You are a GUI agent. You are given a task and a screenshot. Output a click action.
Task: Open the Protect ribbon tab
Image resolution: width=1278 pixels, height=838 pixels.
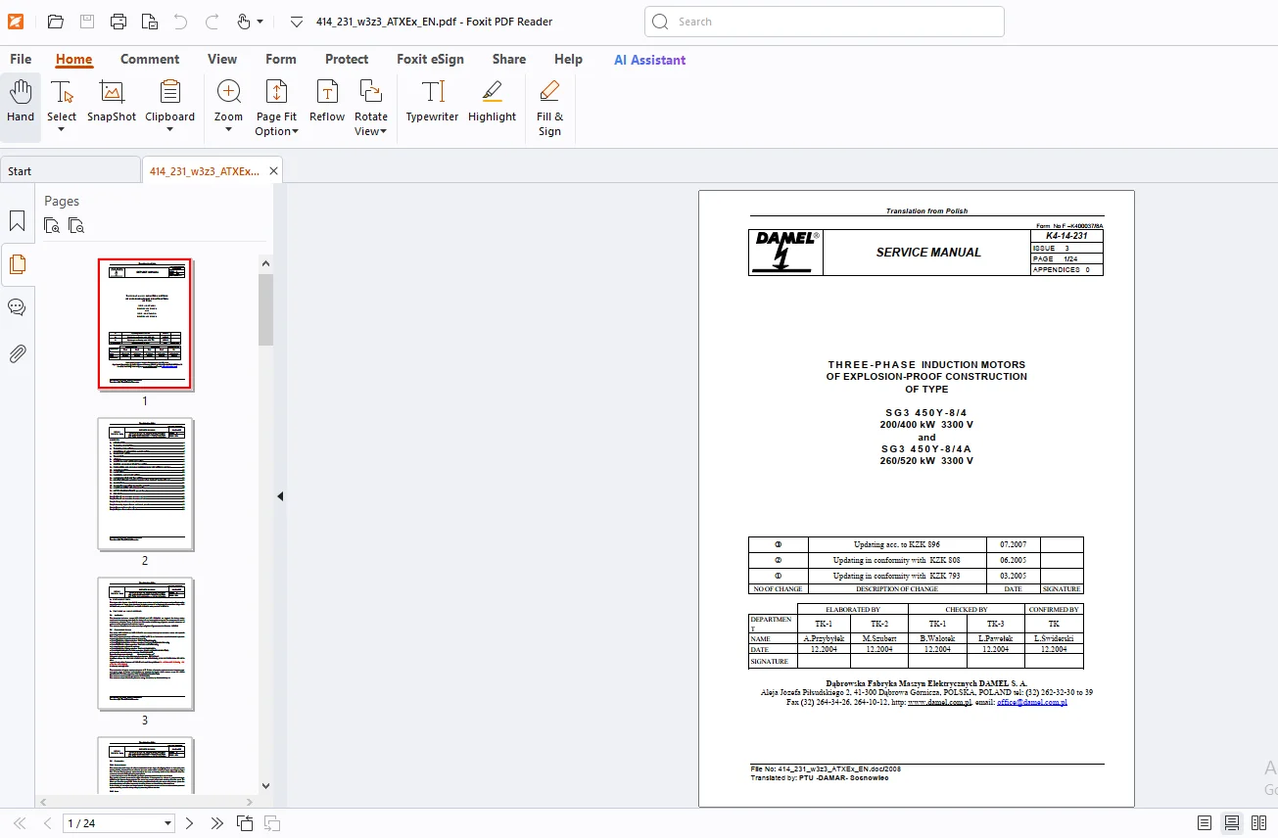pyautogui.click(x=347, y=59)
